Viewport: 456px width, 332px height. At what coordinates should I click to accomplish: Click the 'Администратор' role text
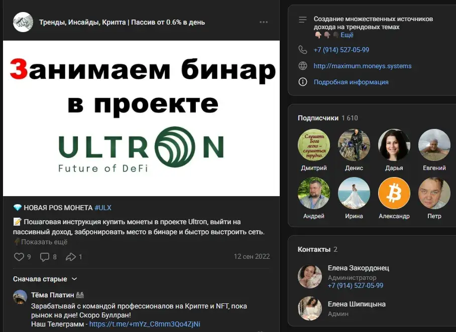(x=352, y=278)
